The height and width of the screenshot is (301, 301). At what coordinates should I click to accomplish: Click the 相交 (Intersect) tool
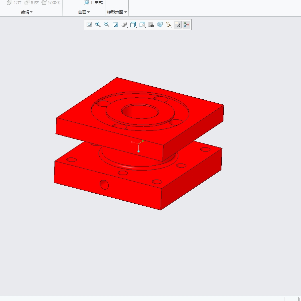tap(32, 2)
